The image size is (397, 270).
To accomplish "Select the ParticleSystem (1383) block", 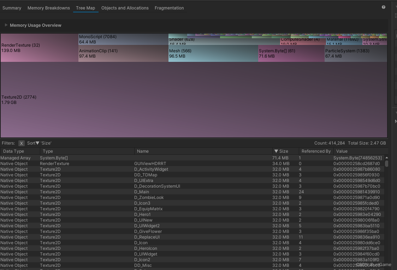I will pyautogui.click(x=355, y=53).
